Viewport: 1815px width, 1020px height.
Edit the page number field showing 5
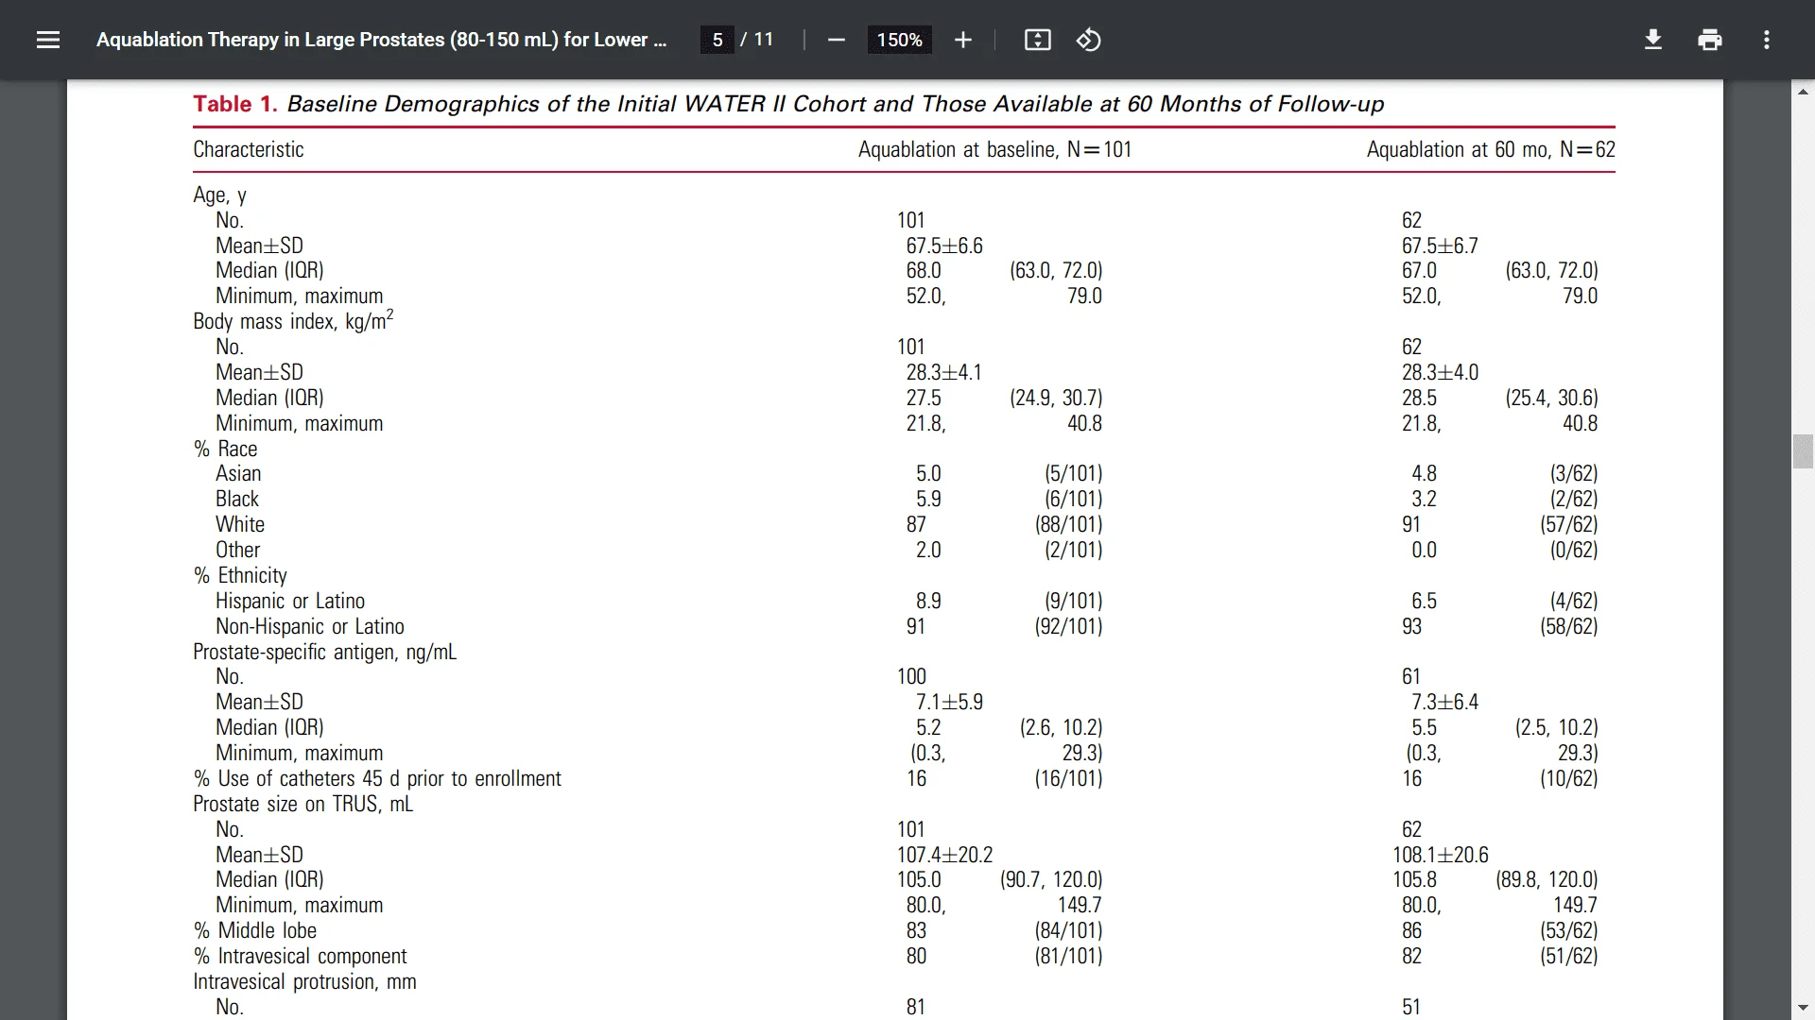[717, 40]
